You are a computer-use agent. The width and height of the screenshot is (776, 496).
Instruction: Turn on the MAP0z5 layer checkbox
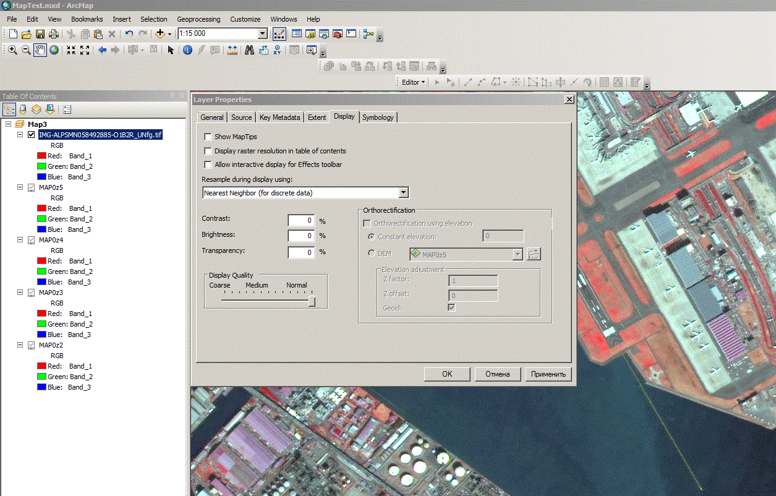31,187
